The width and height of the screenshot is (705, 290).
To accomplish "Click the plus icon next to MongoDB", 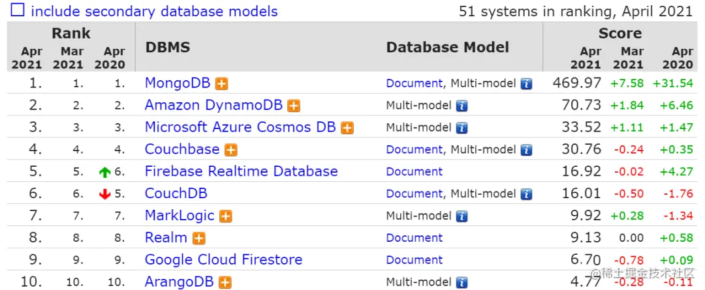I will point(223,84).
